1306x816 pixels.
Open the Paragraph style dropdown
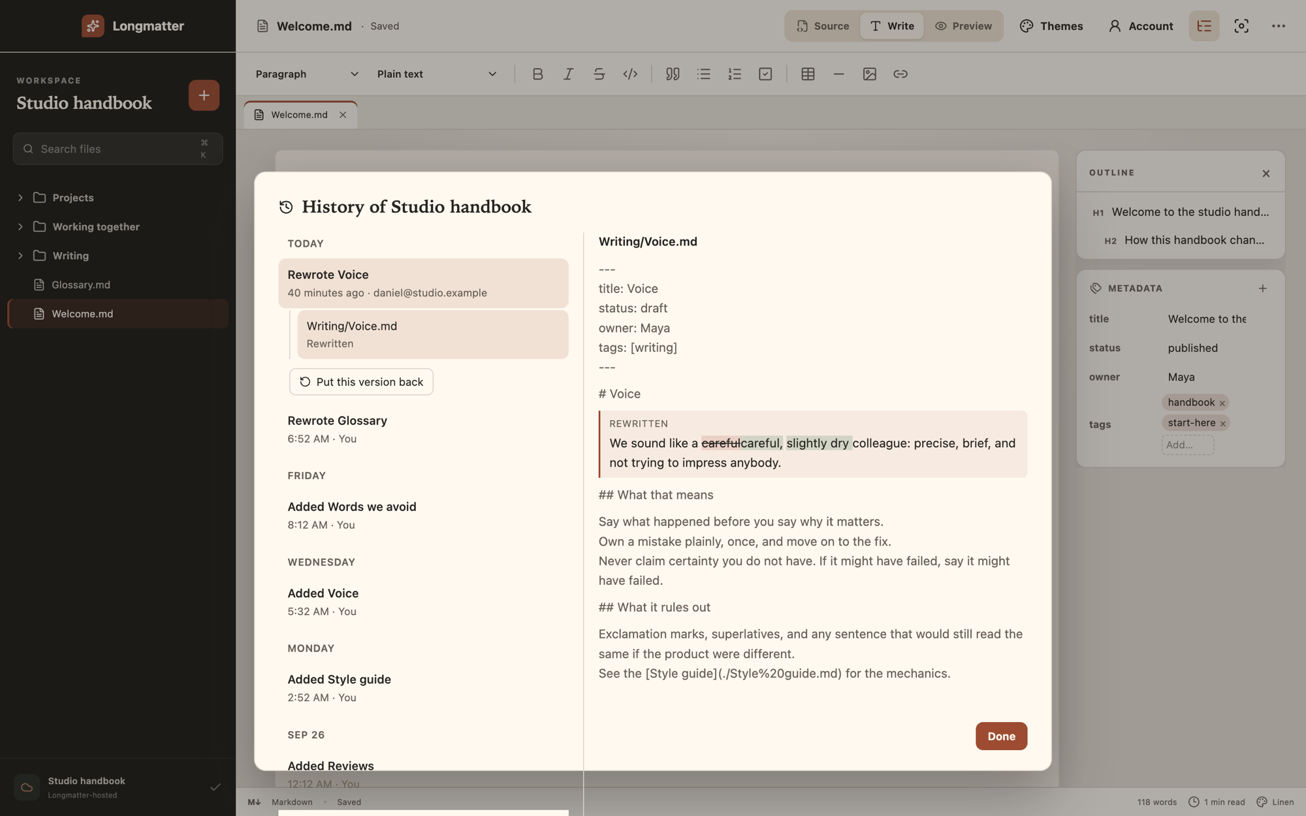(x=307, y=74)
